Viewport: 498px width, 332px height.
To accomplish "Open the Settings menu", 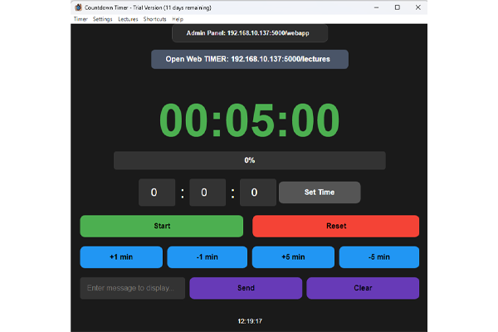I will click(x=102, y=19).
